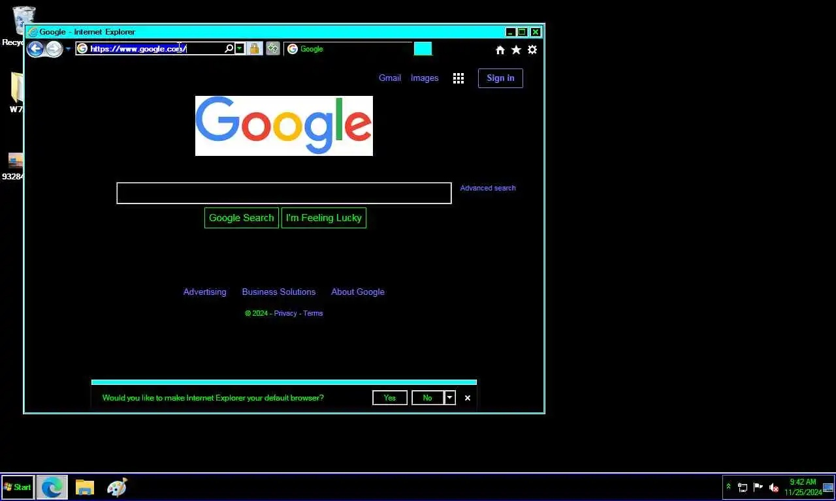The image size is (836, 501).
Task: Open the recent pages dropdown arrow
Action: pyautogui.click(x=68, y=49)
